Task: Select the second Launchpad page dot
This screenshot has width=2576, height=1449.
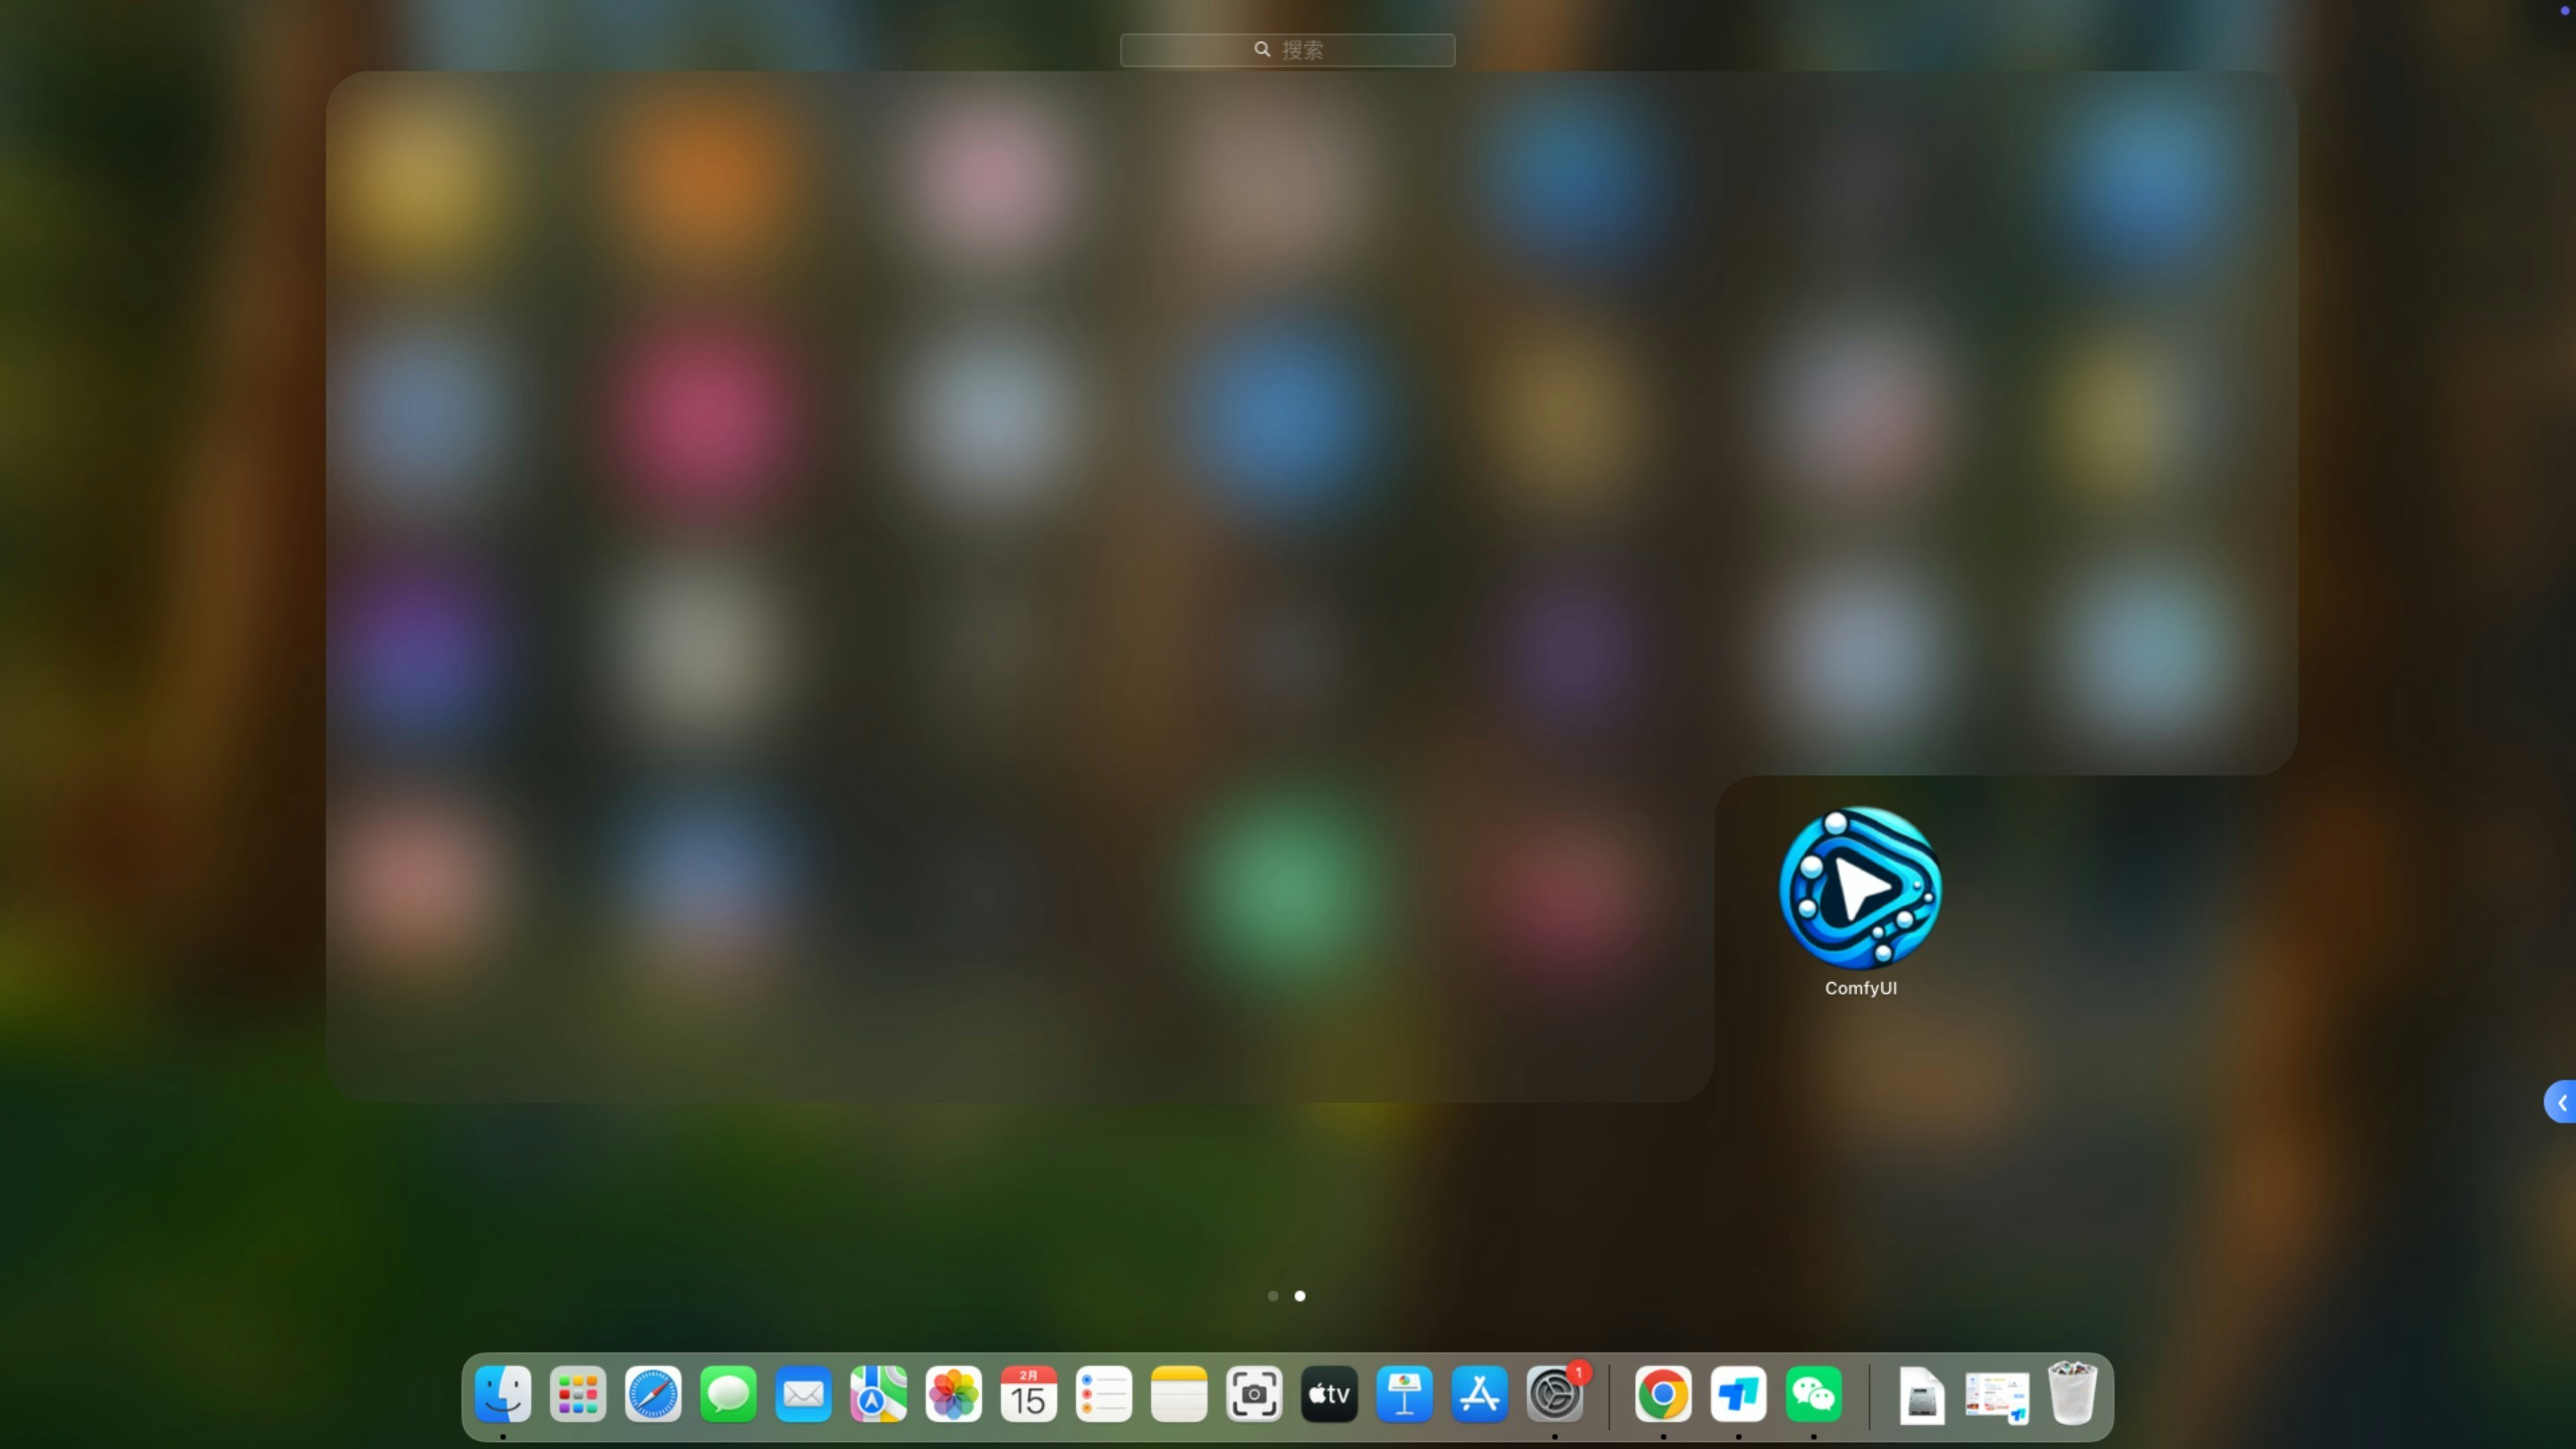Action: pos(1299,1296)
